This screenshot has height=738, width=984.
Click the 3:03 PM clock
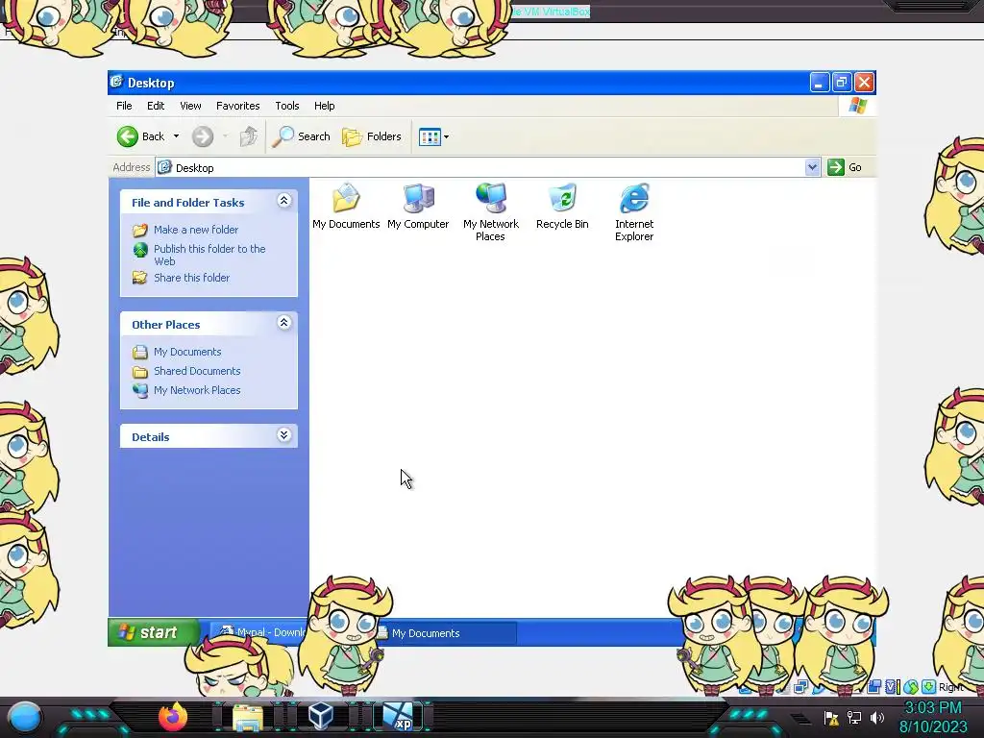[x=932, y=708]
